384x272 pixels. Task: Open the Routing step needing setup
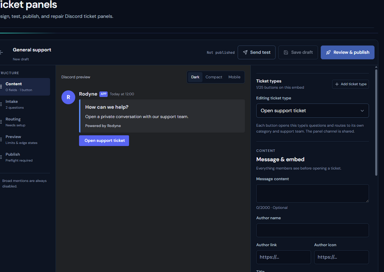click(25, 122)
